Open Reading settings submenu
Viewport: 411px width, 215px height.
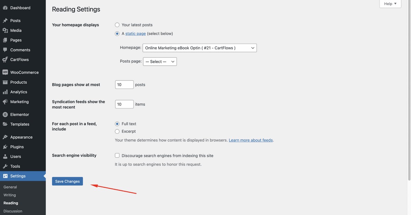click(x=11, y=203)
